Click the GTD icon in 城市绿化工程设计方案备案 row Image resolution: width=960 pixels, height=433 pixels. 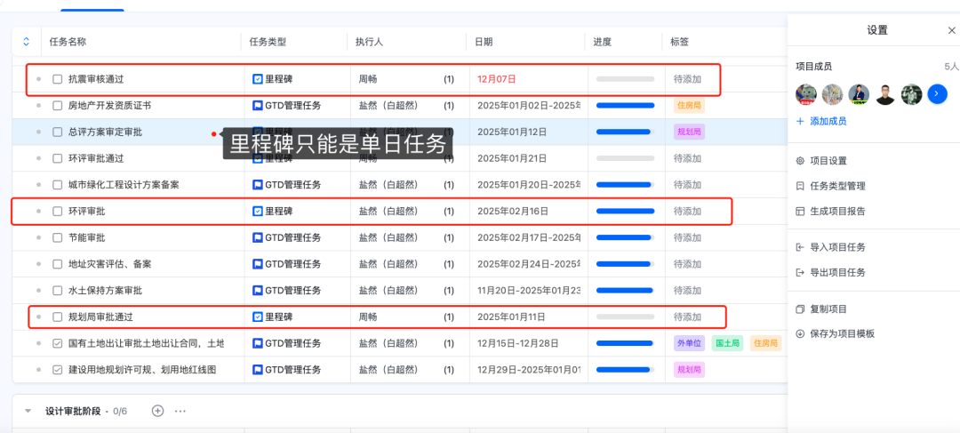258,185
